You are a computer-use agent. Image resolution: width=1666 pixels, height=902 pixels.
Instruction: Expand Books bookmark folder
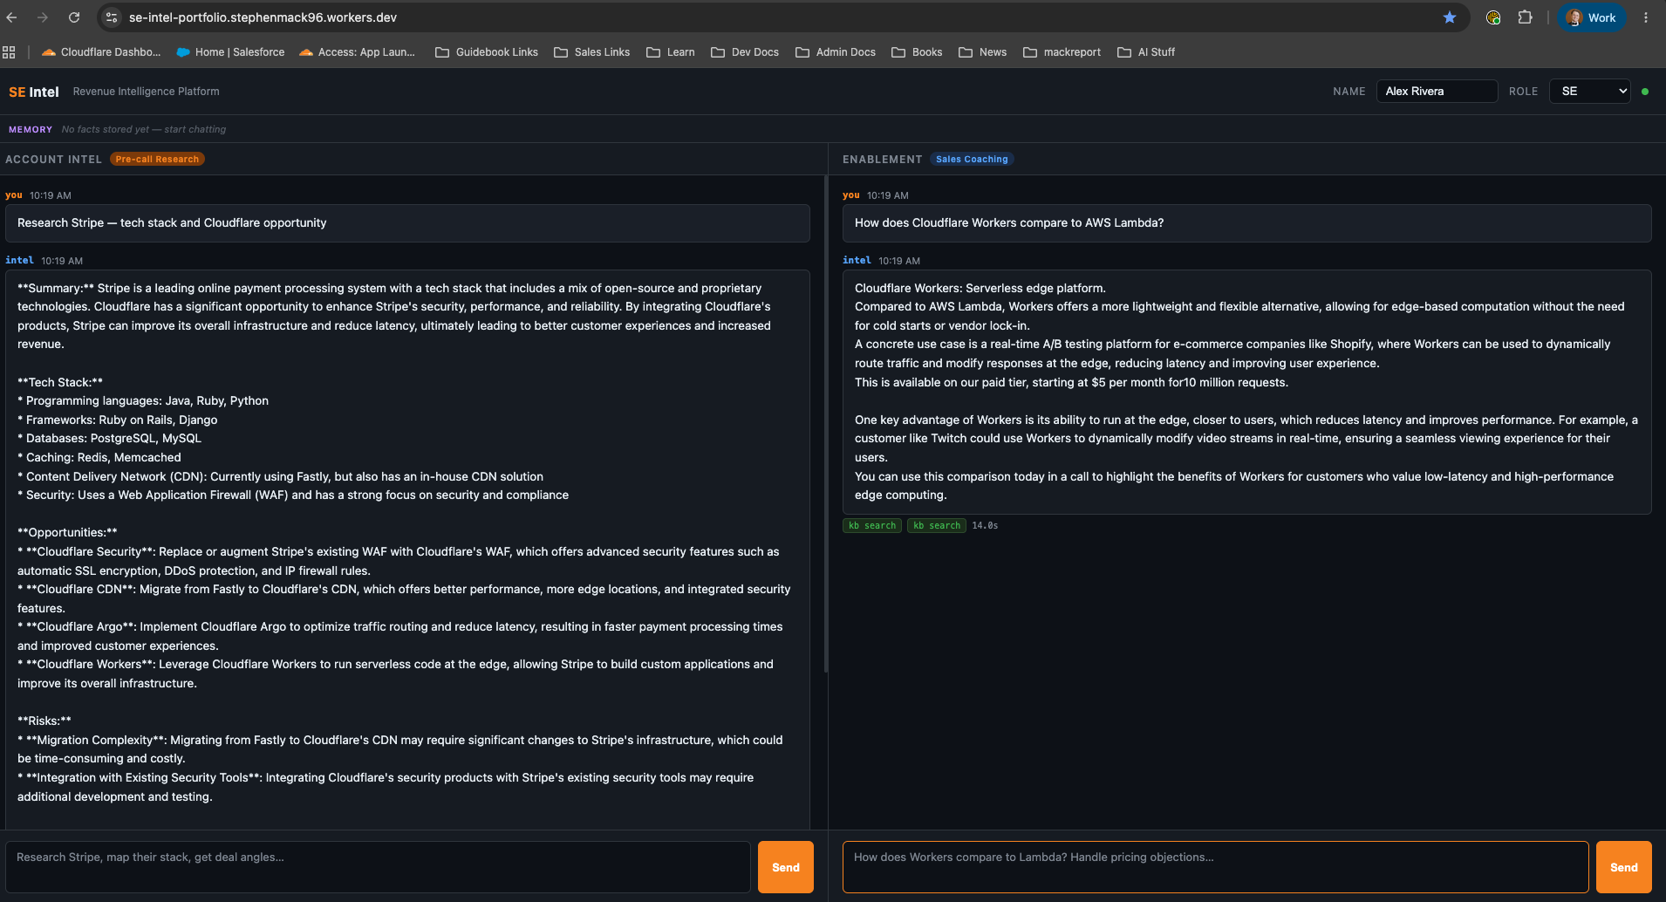(x=917, y=52)
